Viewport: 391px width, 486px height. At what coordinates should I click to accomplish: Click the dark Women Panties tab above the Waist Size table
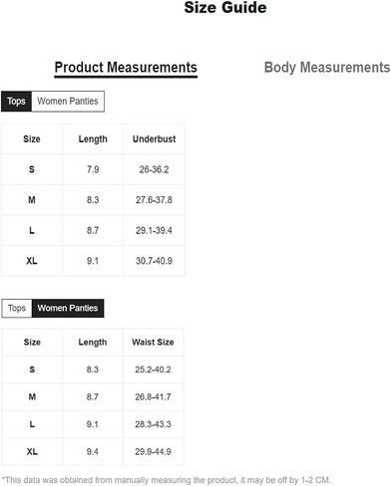[x=68, y=309]
